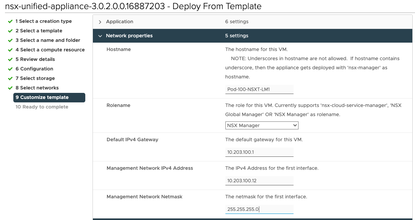The height and width of the screenshot is (220, 415).
Task: Click the green checkmark beside Review details
Action: (x=10, y=59)
